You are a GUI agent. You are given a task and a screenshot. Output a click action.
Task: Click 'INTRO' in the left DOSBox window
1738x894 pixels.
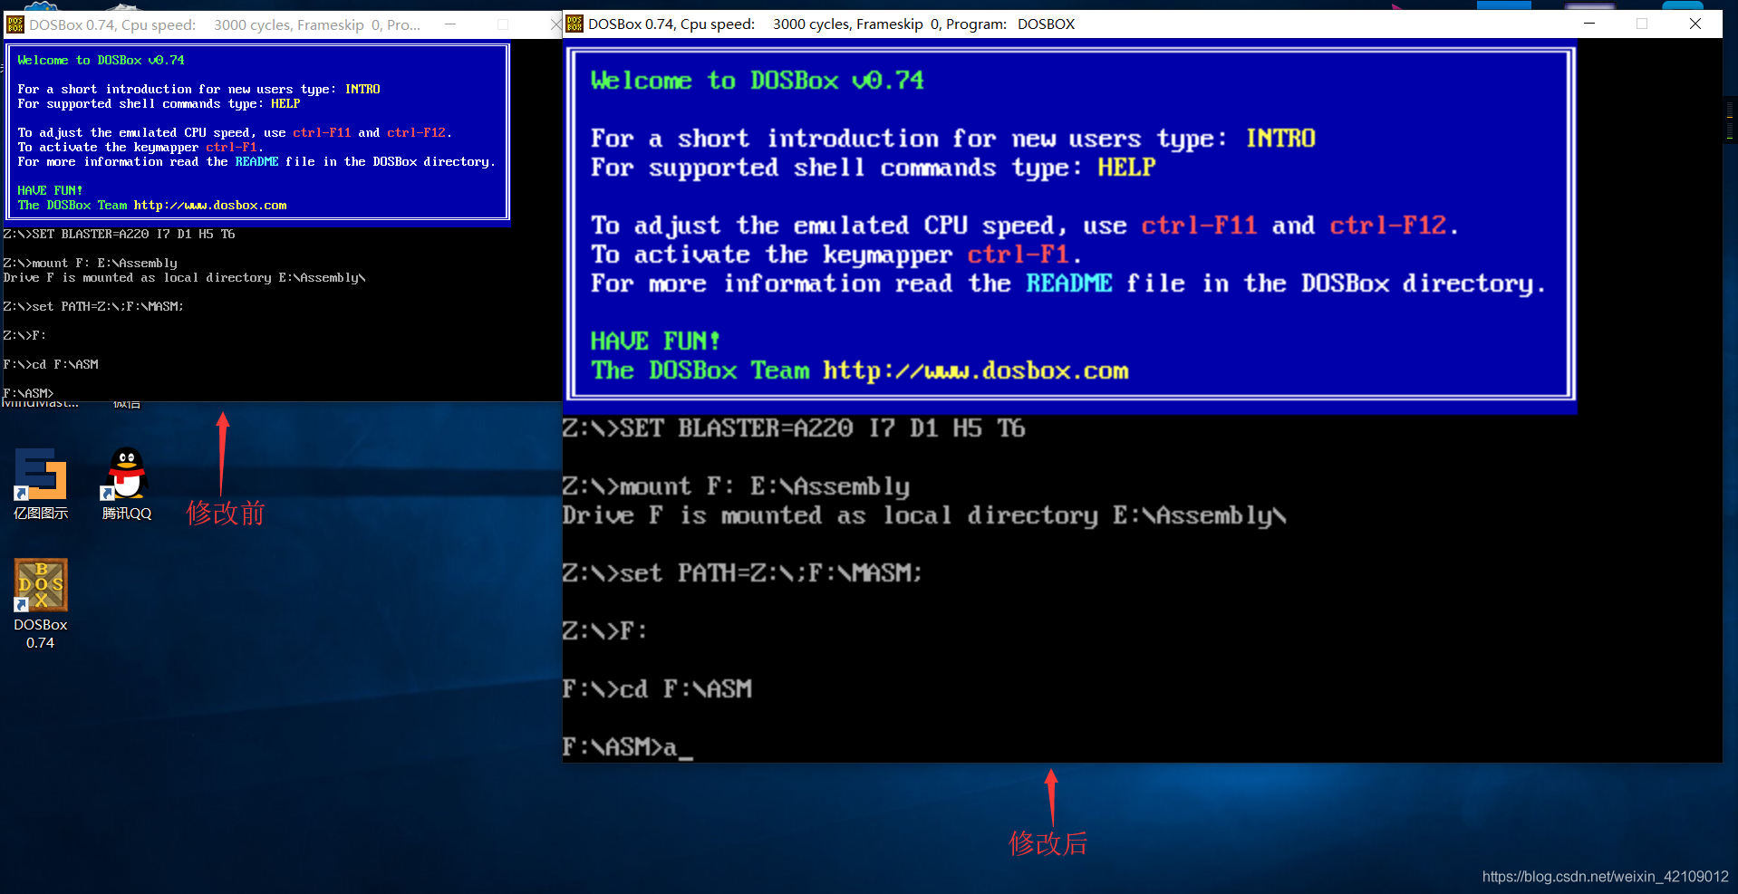pyautogui.click(x=362, y=90)
